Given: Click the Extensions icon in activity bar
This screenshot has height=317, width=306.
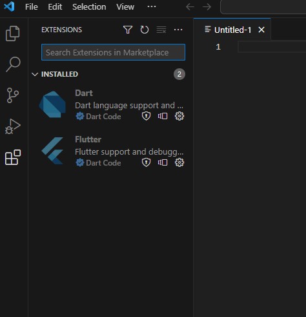Looking at the screenshot, I should click(x=13, y=157).
